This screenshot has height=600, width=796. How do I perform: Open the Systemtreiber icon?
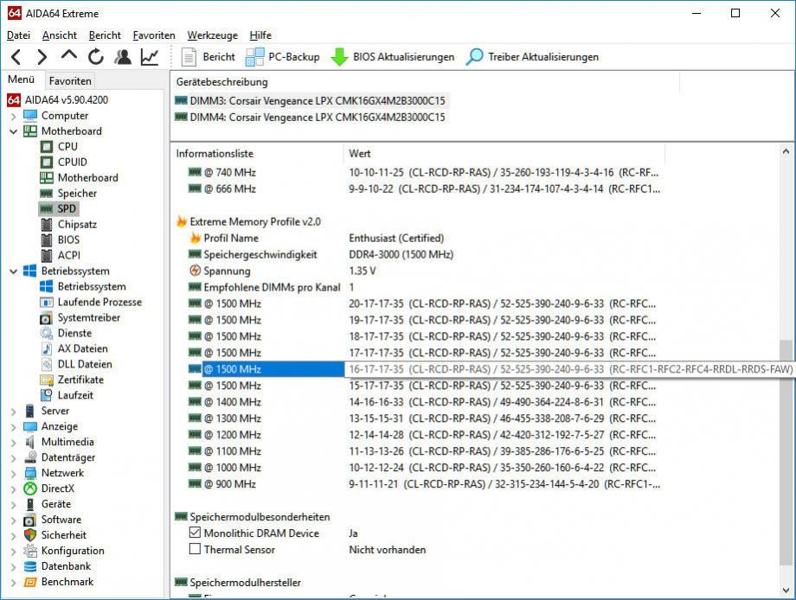point(47,318)
